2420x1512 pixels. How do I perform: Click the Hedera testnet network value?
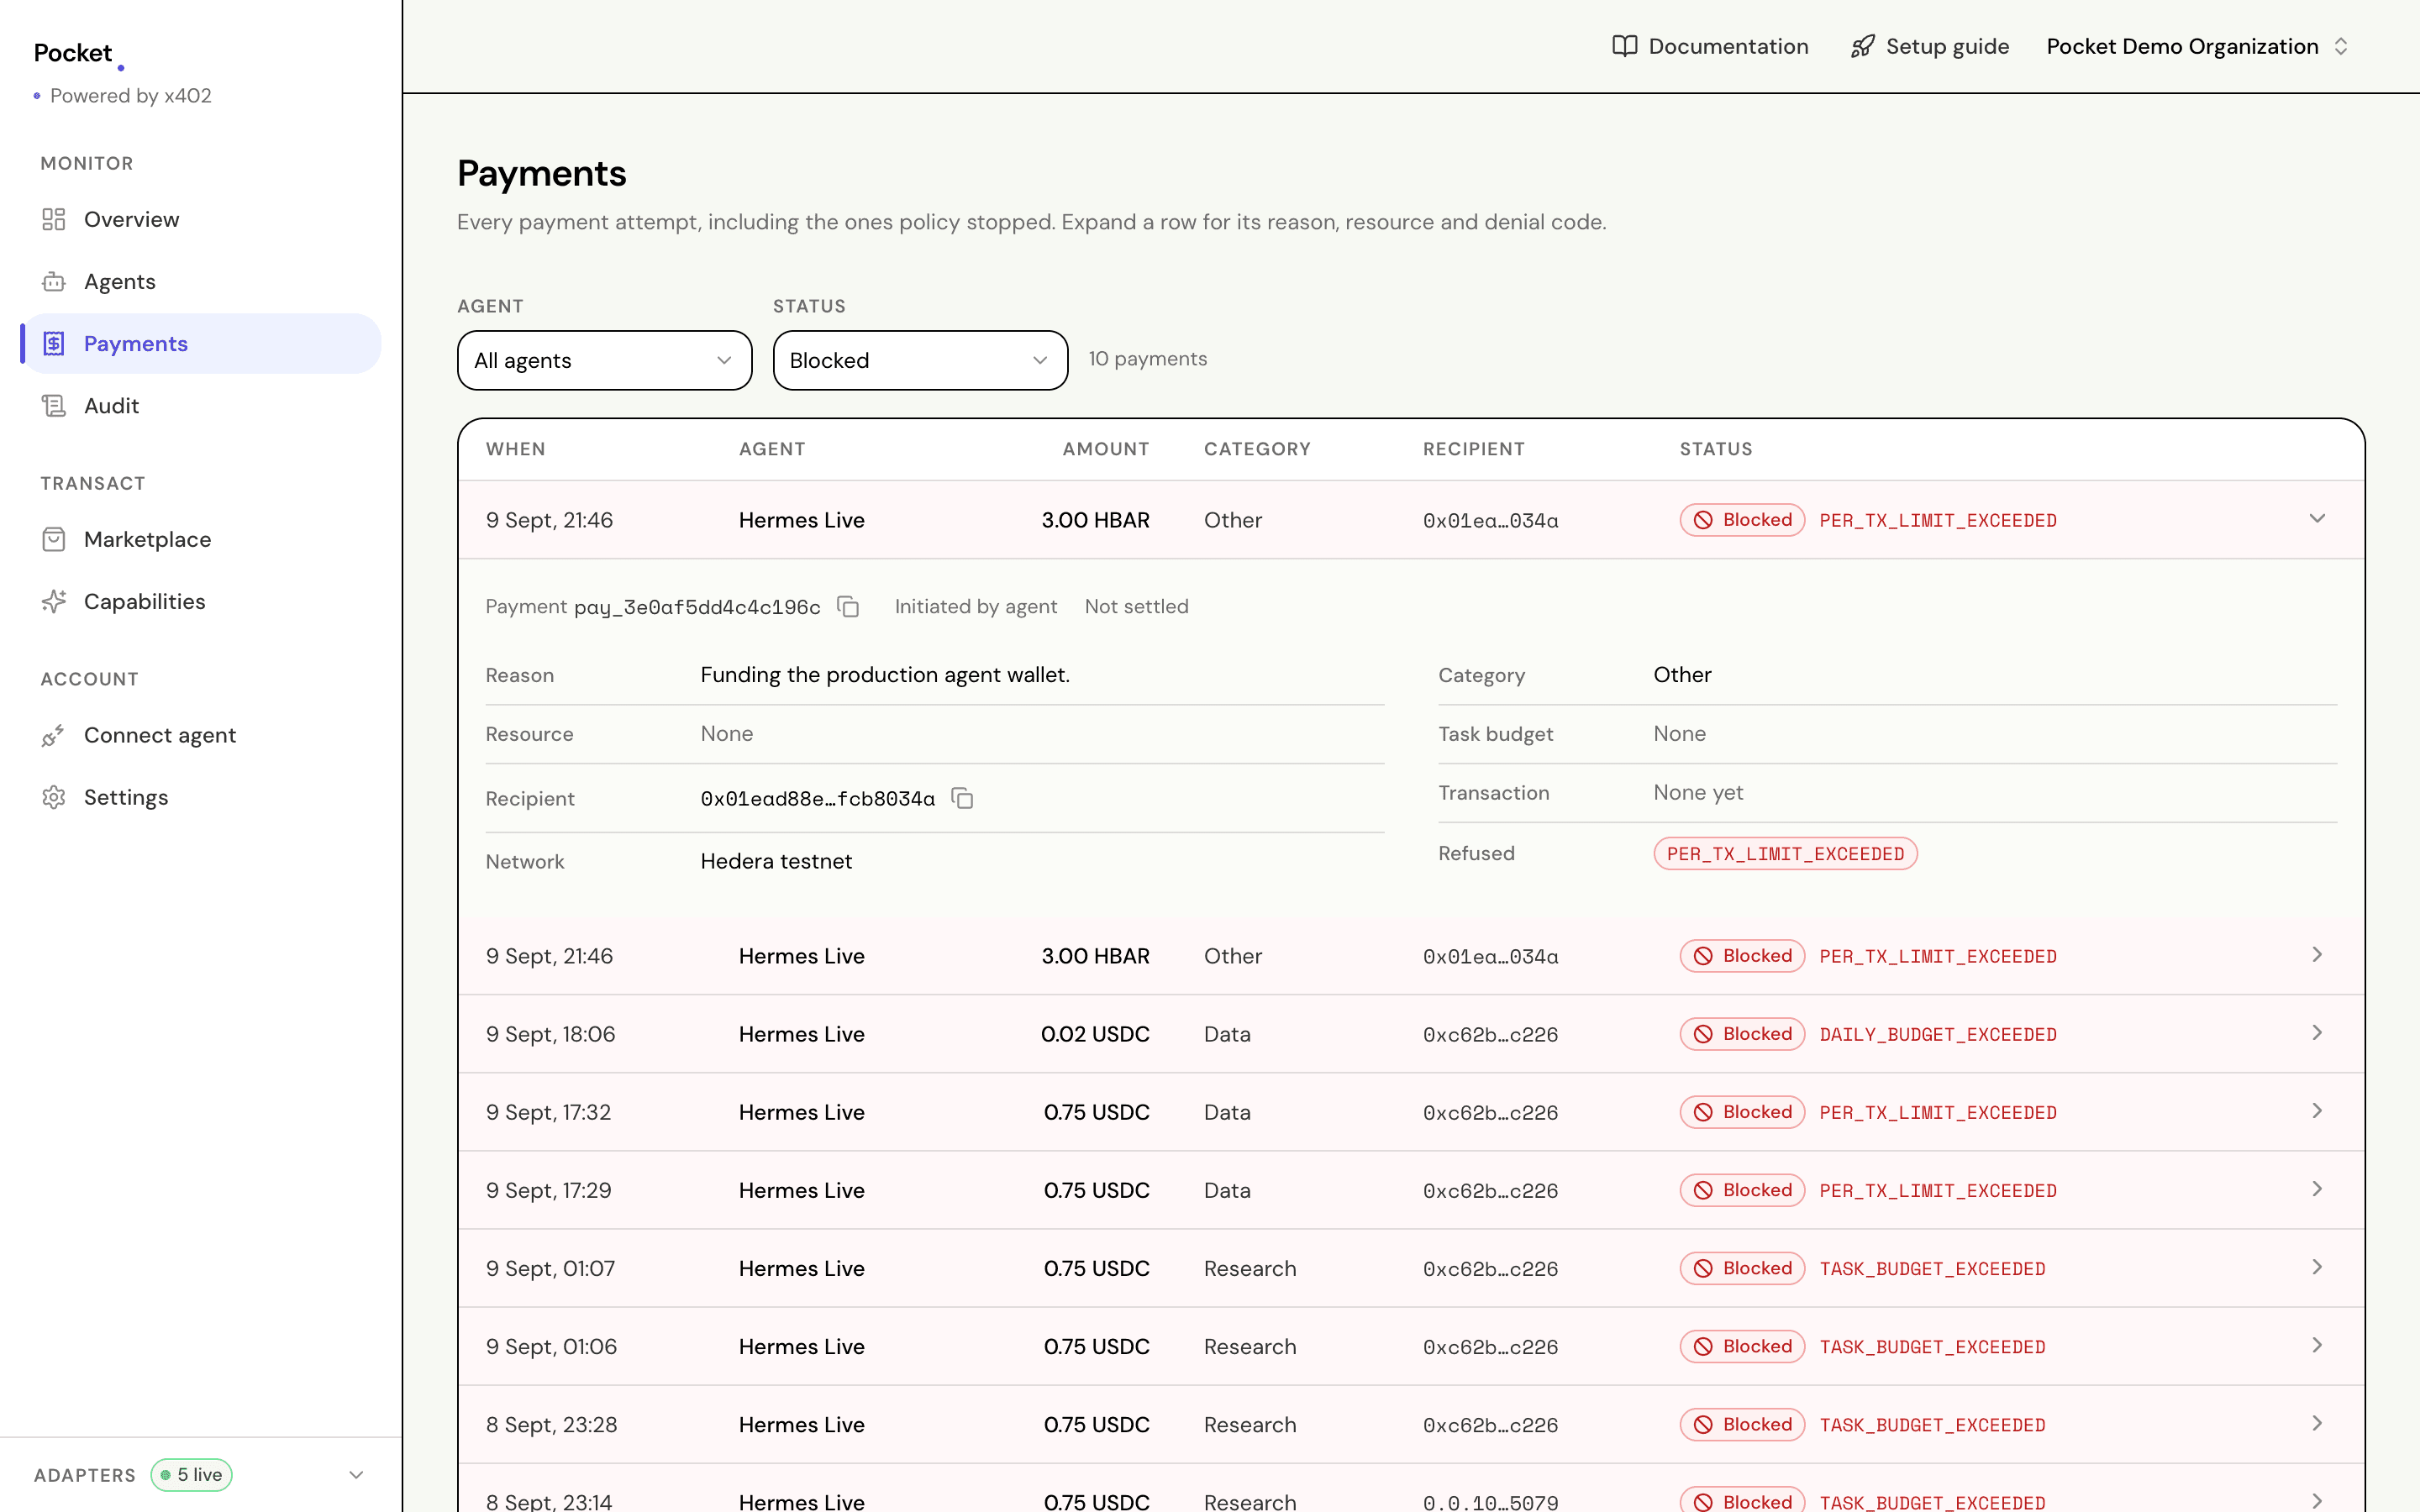[776, 861]
